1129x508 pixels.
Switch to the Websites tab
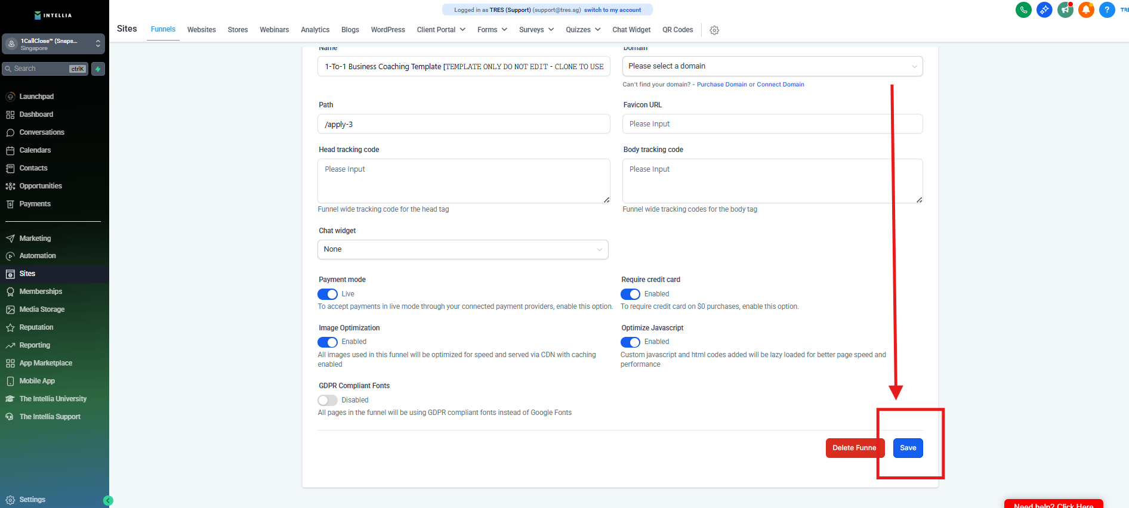pos(202,30)
